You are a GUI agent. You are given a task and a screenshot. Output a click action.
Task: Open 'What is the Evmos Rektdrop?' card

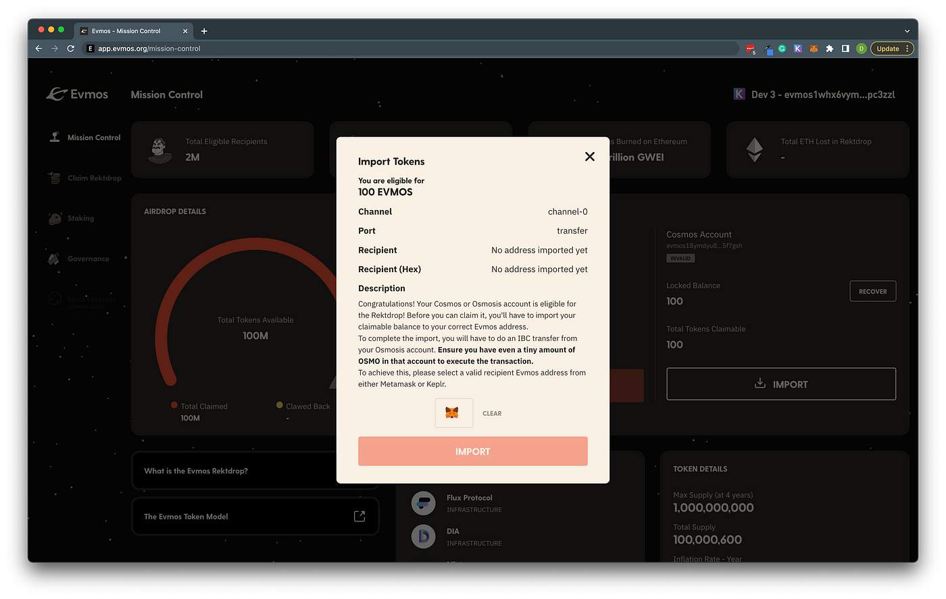click(x=255, y=471)
